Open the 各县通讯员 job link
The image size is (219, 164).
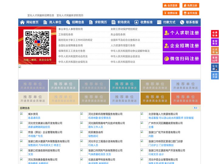coord(34,118)
